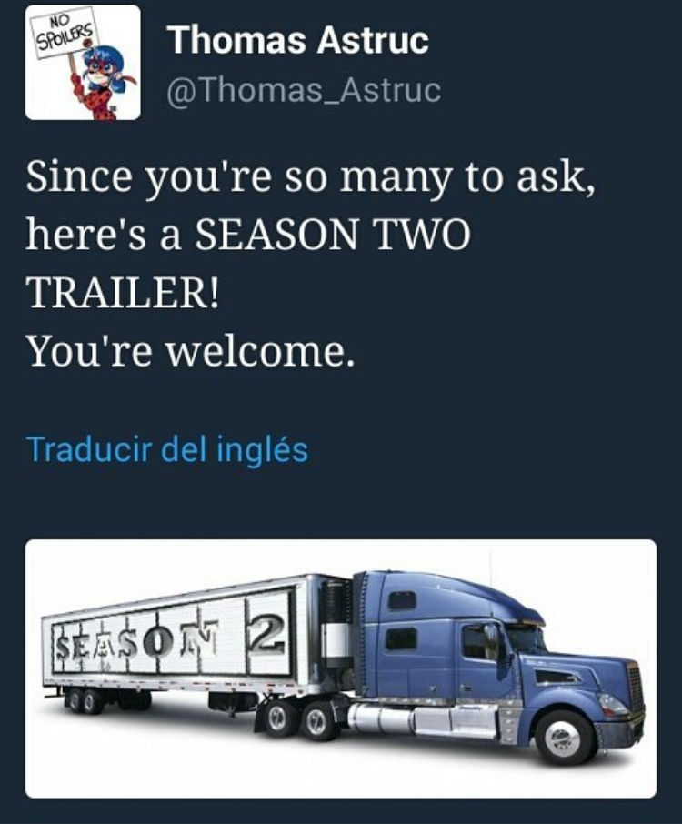Tap the upper sleeper cab window
Image resolution: width=682 pixels, height=824 pixels.
click(x=403, y=600)
